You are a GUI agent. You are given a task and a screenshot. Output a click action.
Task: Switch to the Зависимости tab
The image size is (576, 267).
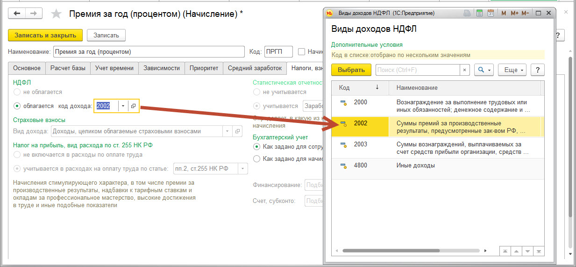162,68
